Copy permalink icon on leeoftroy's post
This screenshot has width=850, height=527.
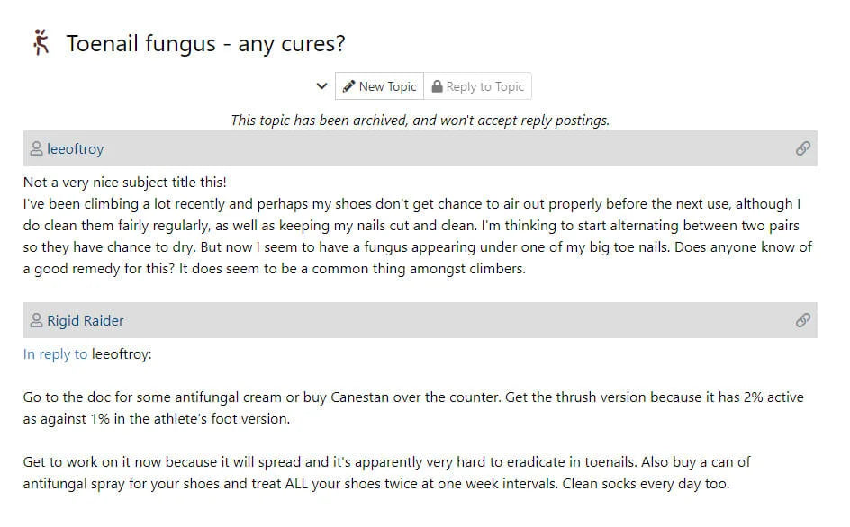tap(803, 148)
